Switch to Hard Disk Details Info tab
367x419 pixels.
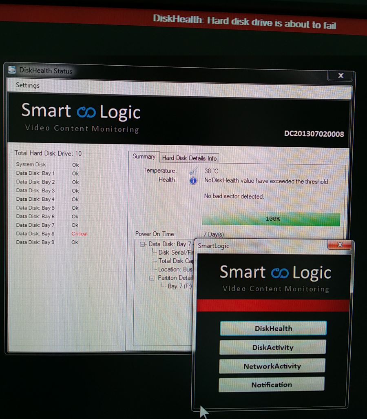click(189, 158)
